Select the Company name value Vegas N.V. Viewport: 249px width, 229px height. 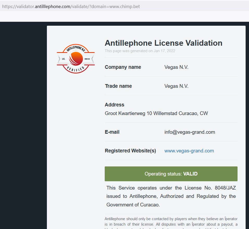[176, 67]
